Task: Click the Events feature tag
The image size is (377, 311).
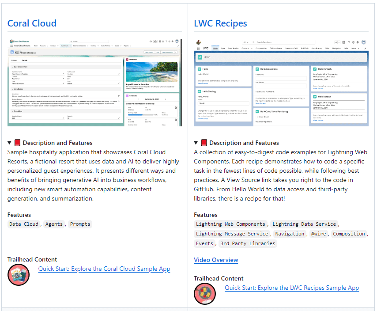Action: pos(204,243)
